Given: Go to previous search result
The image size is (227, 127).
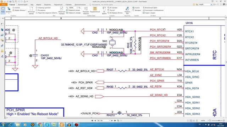Looking at the screenshot, I should (218, 5).
